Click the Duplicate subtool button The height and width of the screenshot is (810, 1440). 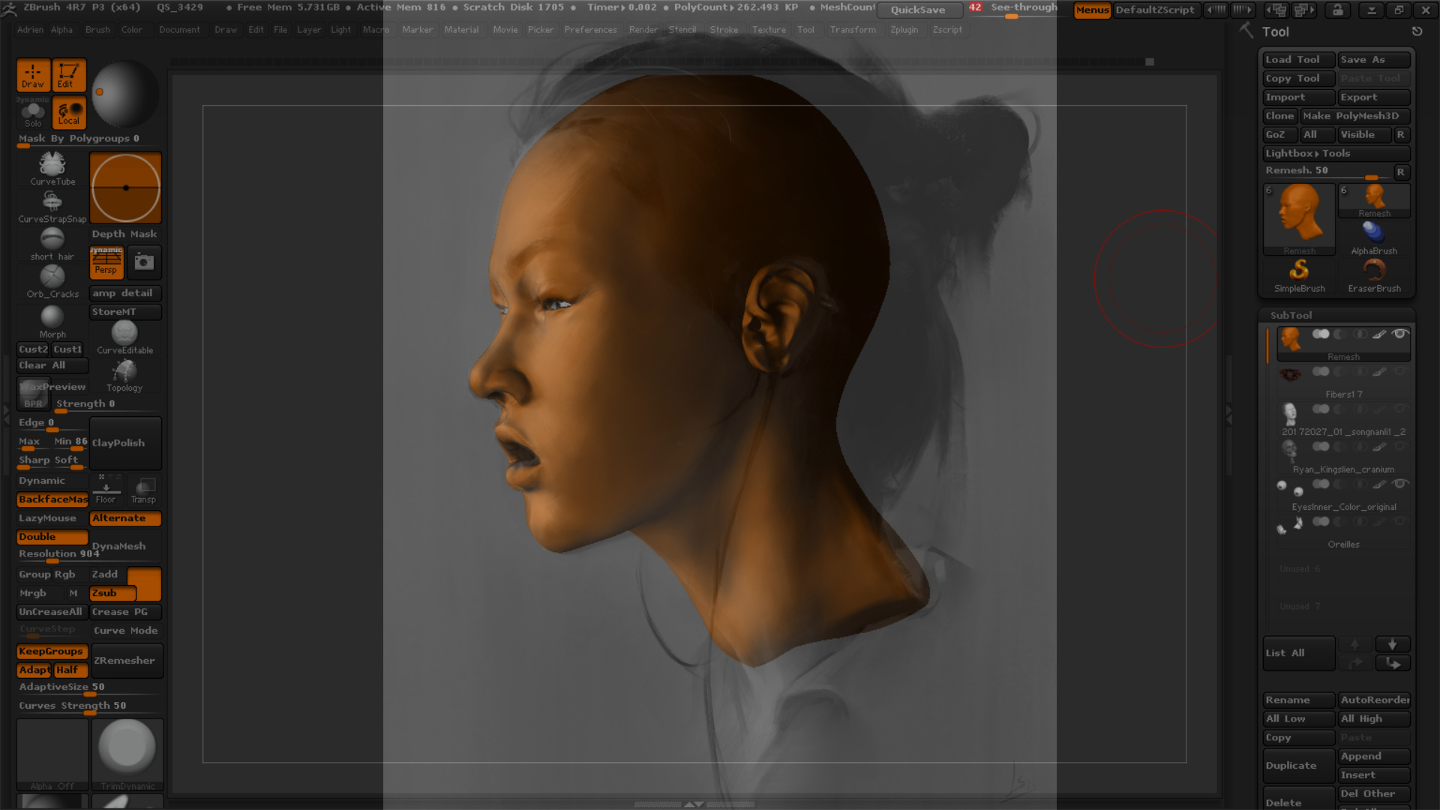pos(1299,765)
